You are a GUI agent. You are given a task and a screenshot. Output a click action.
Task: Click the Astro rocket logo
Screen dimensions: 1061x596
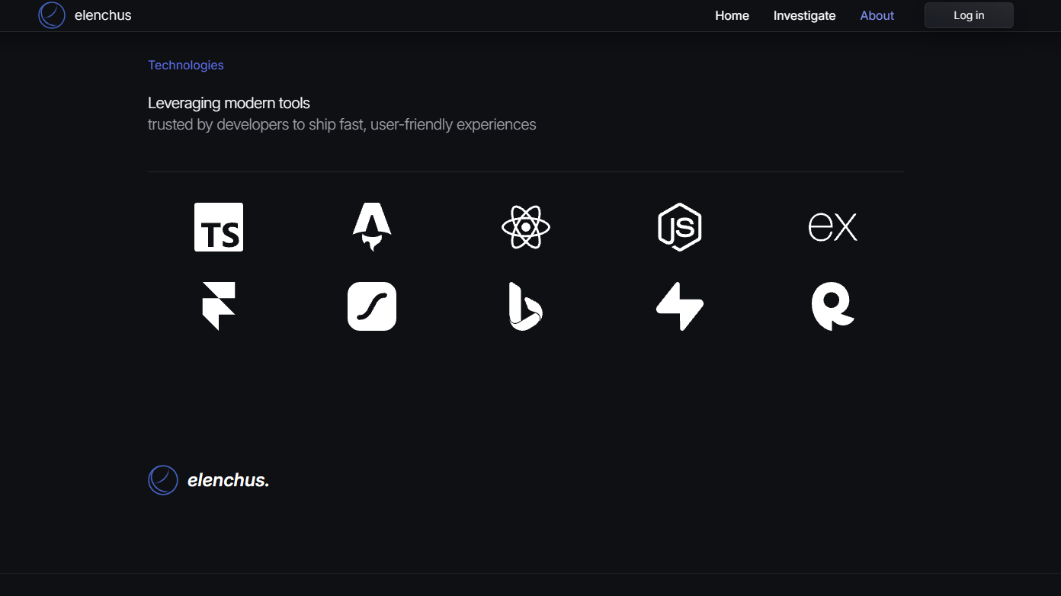372,227
